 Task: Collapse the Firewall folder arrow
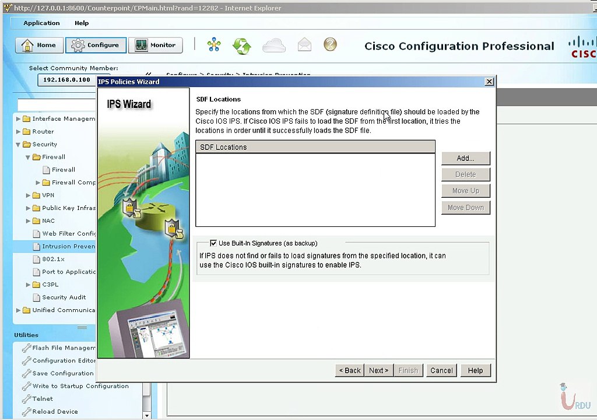pos(28,157)
